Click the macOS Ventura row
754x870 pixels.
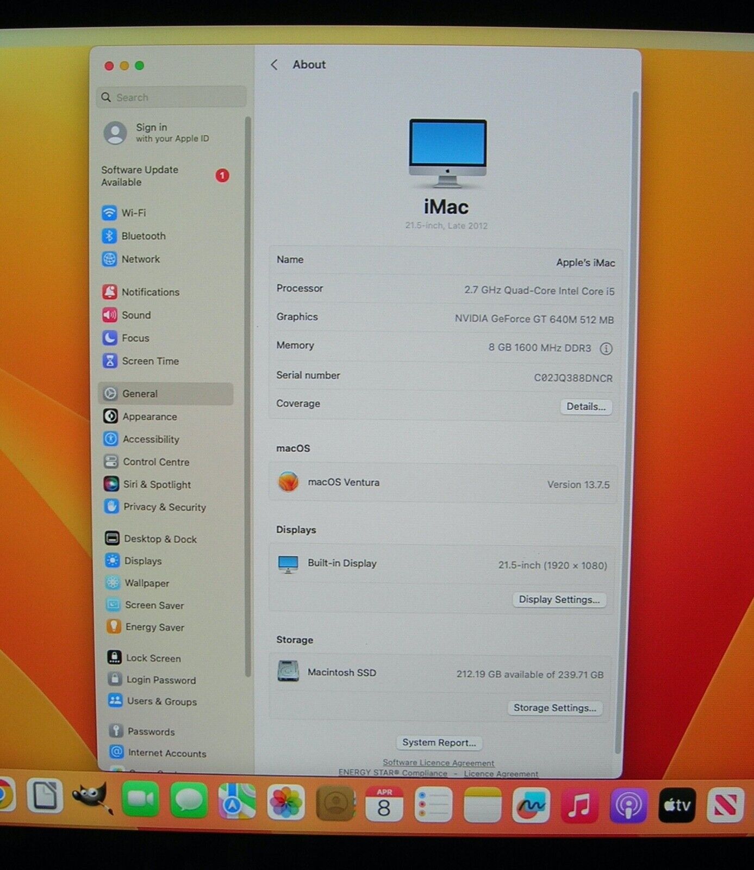pyautogui.click(x=443, y=483)
